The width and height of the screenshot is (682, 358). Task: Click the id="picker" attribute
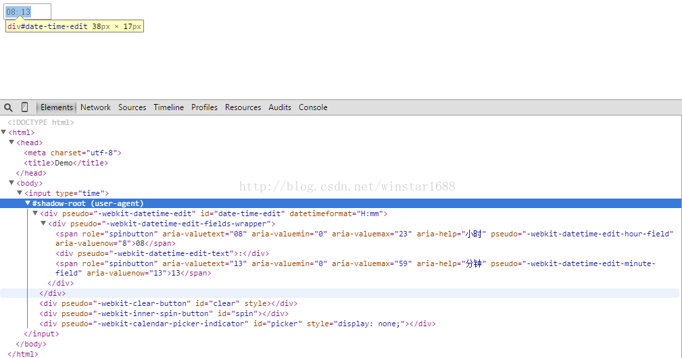point(278,324)
